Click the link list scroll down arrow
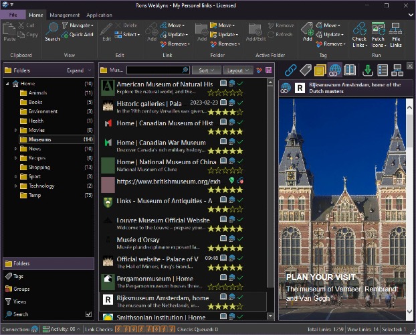416x335 pixels. pyautogui.click(x=270, y=316)
